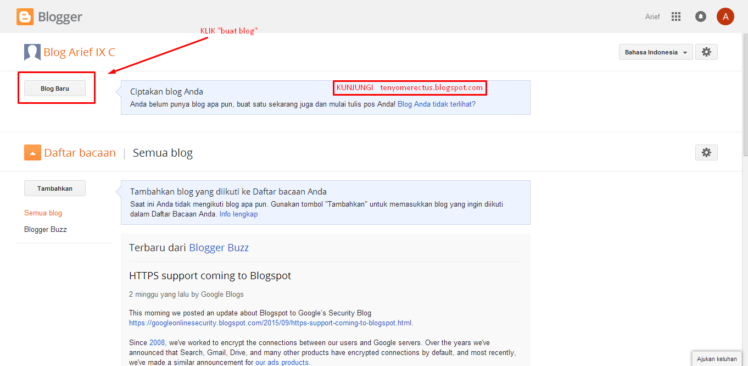The width and height of the screenshot is (748, 366).
Task: Open the HTTPS support article headline
Action: (209, 275)
